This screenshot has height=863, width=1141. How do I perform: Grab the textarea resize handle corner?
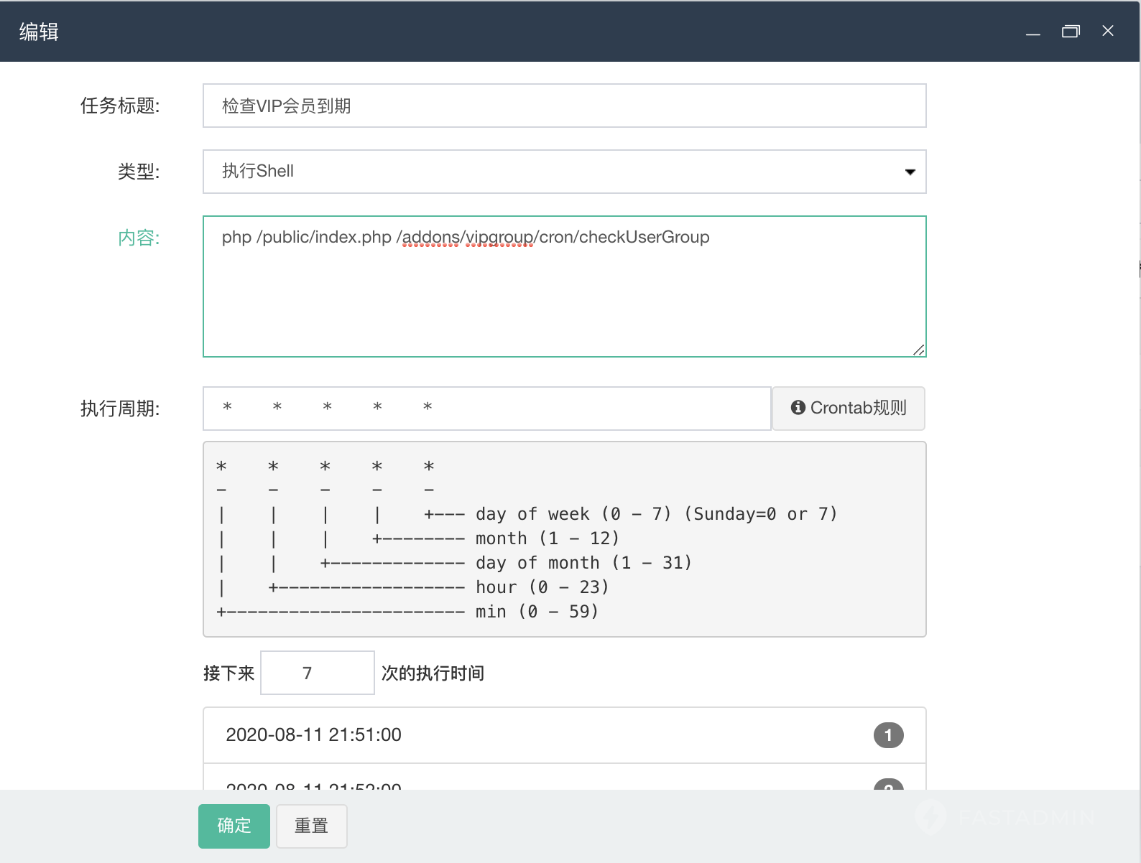coord(918,350)
